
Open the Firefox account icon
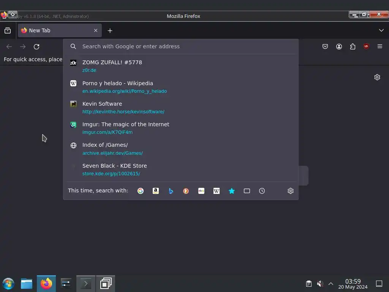pos(339,46)
